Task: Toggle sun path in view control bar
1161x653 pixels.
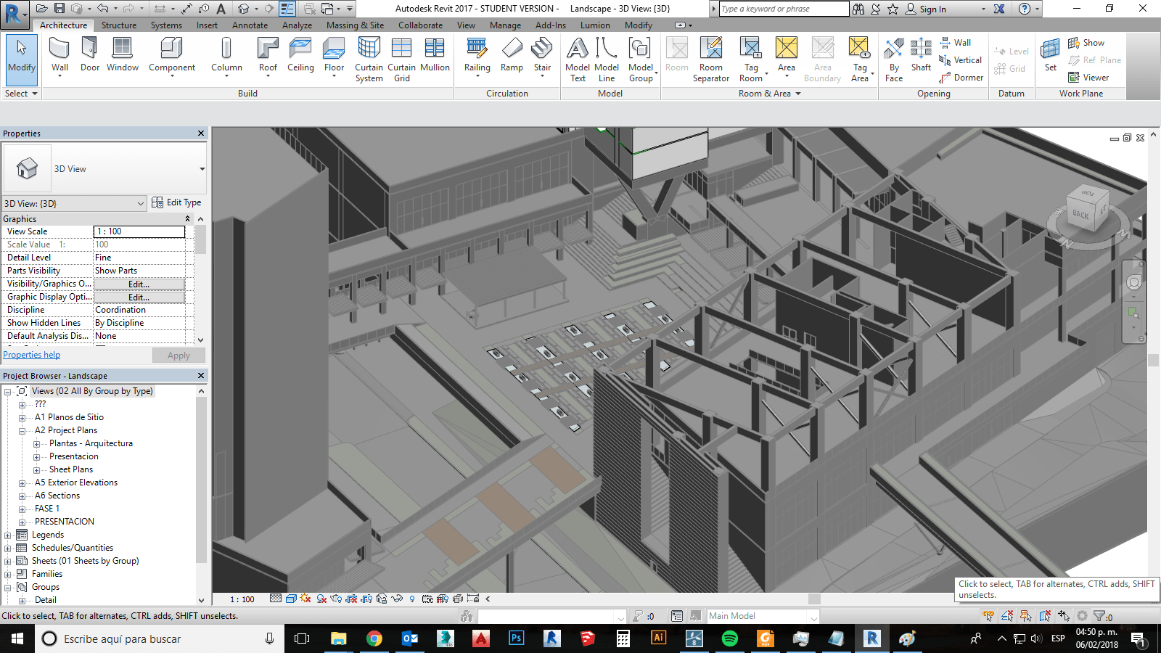Action: tap(305, 599)
